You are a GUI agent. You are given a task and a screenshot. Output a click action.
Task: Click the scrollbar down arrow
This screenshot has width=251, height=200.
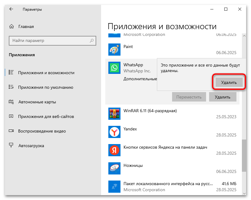pos(244,193)
